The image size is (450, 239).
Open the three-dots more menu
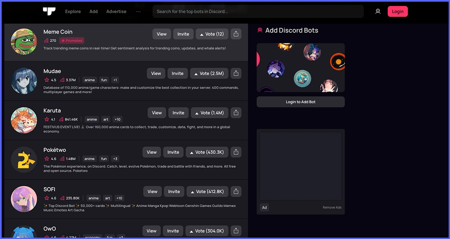(138, 12)
